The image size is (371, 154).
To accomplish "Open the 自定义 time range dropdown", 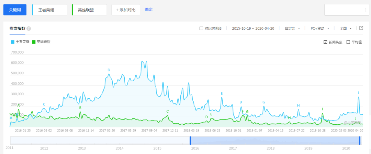I will click(x=292, y=29).
